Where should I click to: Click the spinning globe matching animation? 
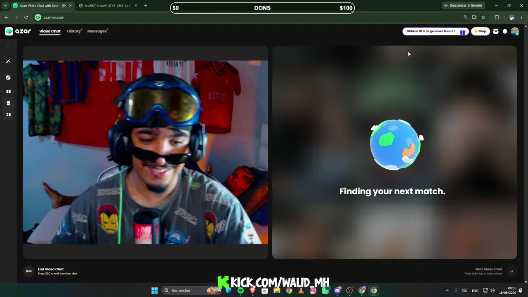pyautogui.click(x=396, y=145)
